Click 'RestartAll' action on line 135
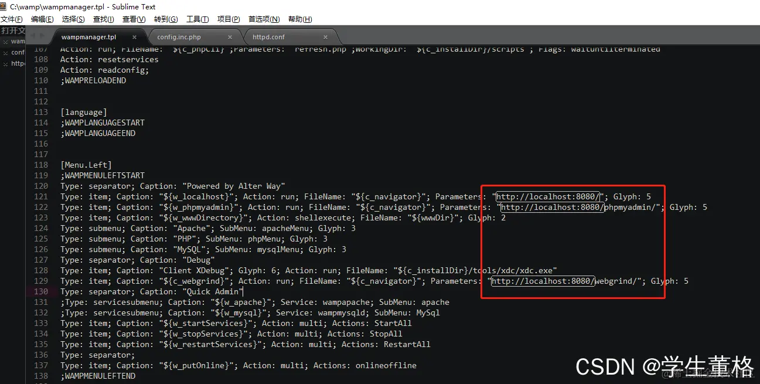 [x=407, y=344]
